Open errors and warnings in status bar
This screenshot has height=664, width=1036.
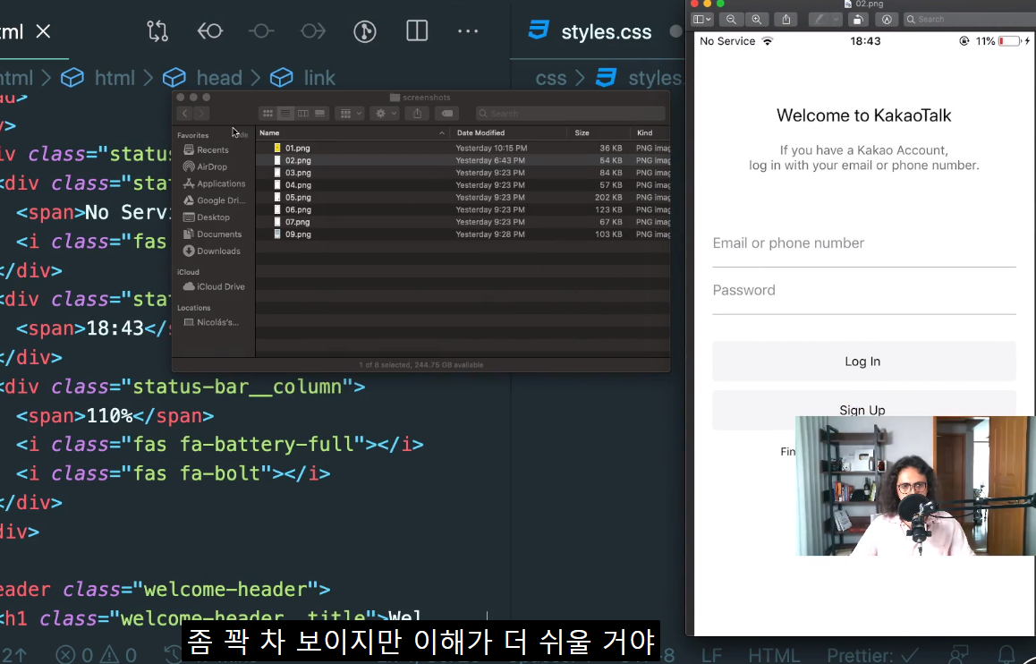coord(97,655)
